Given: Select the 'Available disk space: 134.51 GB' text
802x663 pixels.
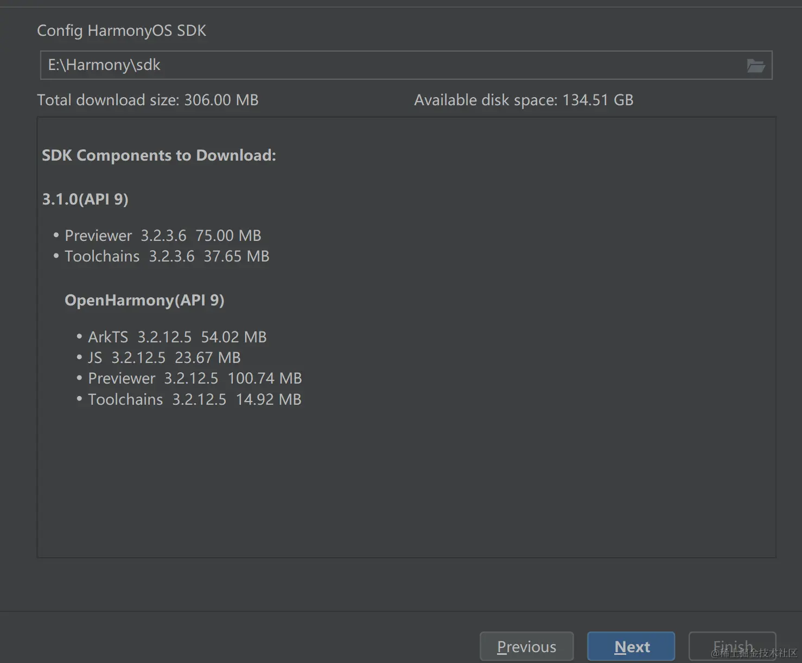Looking at the screenshot, I should [524, 100].
